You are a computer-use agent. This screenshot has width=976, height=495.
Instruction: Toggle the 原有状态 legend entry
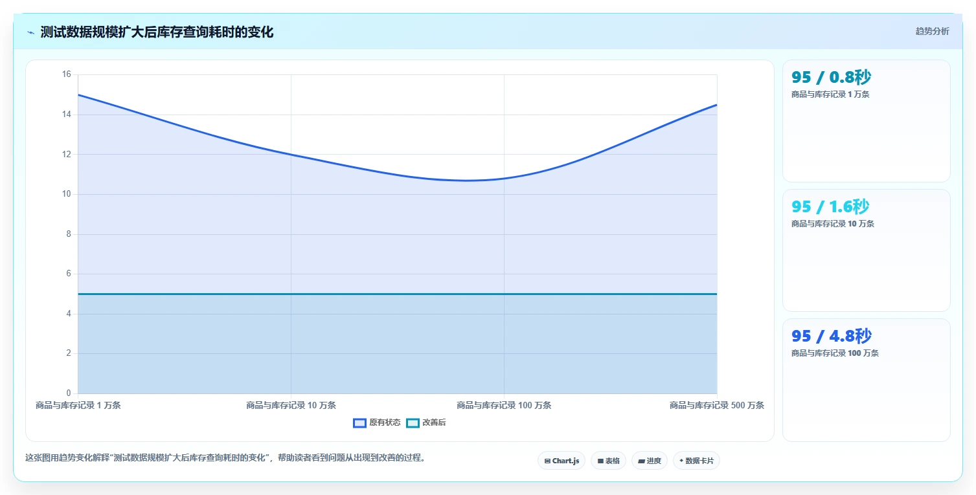(377, 423)
